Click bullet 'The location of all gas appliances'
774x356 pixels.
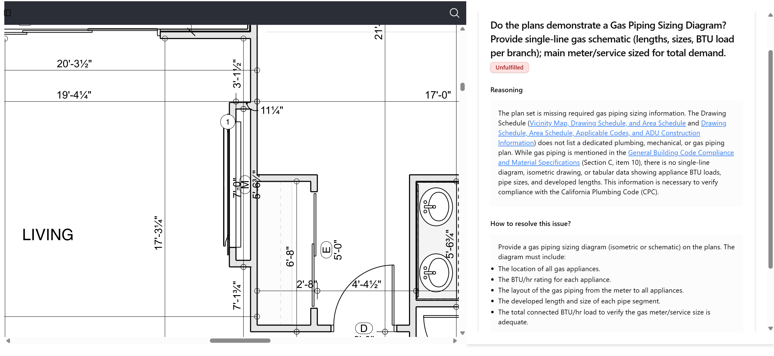549,269
